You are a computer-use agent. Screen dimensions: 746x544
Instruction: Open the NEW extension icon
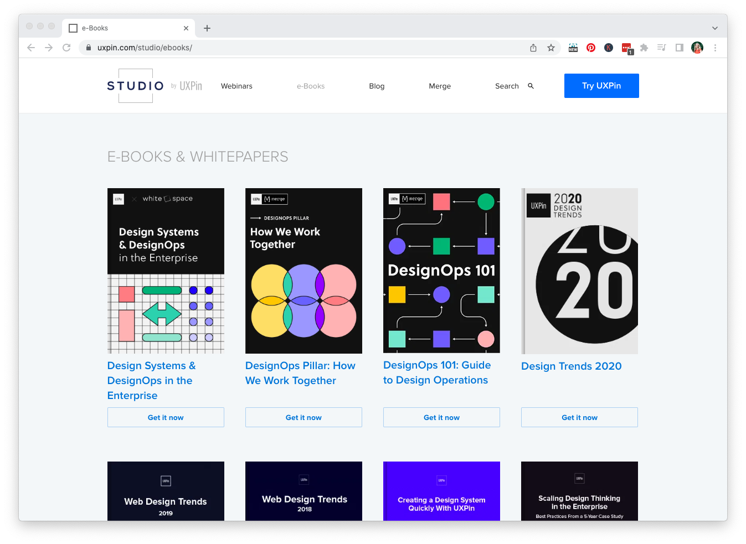coord(573,48)
